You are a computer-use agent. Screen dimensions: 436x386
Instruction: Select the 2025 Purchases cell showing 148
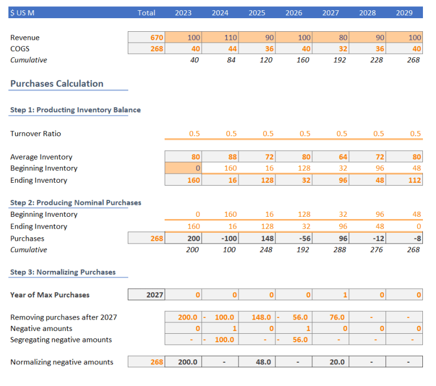tap(257, 238)
